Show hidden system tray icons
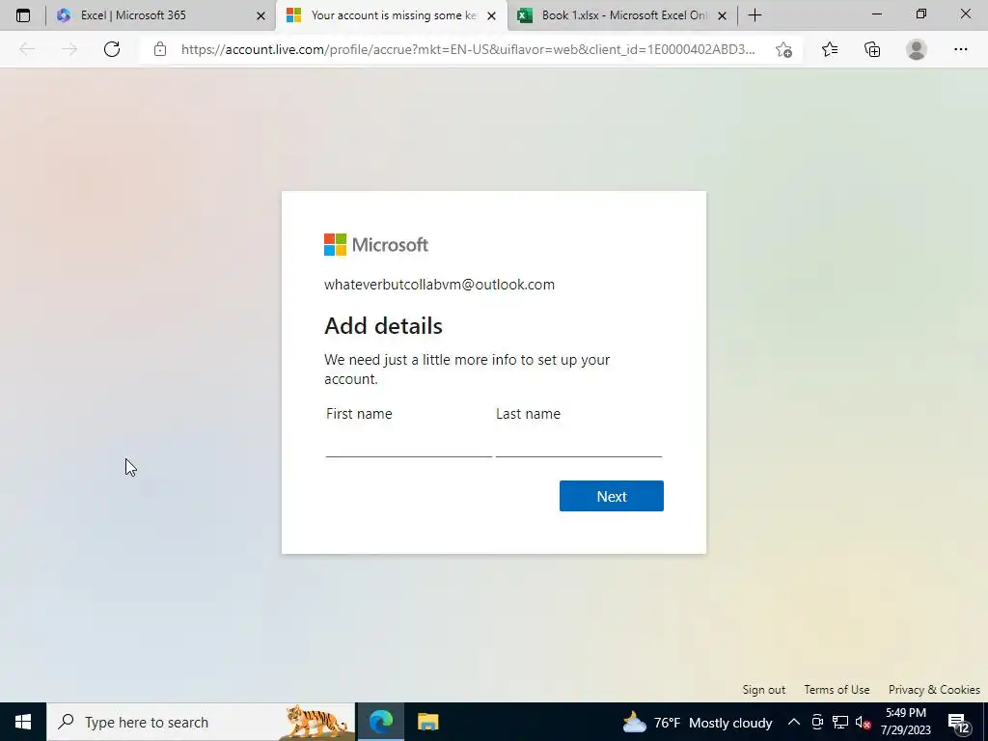The image size is (988, 741). tap(794, 722)
